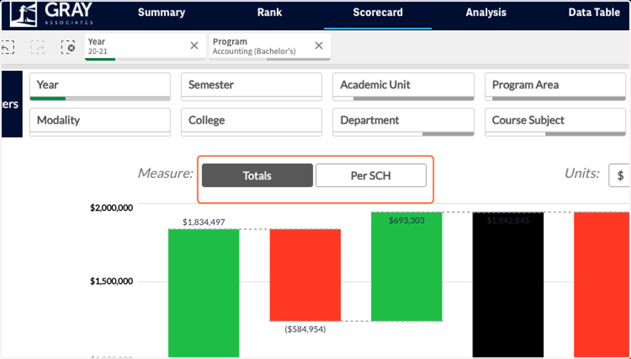
Task: Click the red ($584,954) bar
Action: tap(305, 275)
